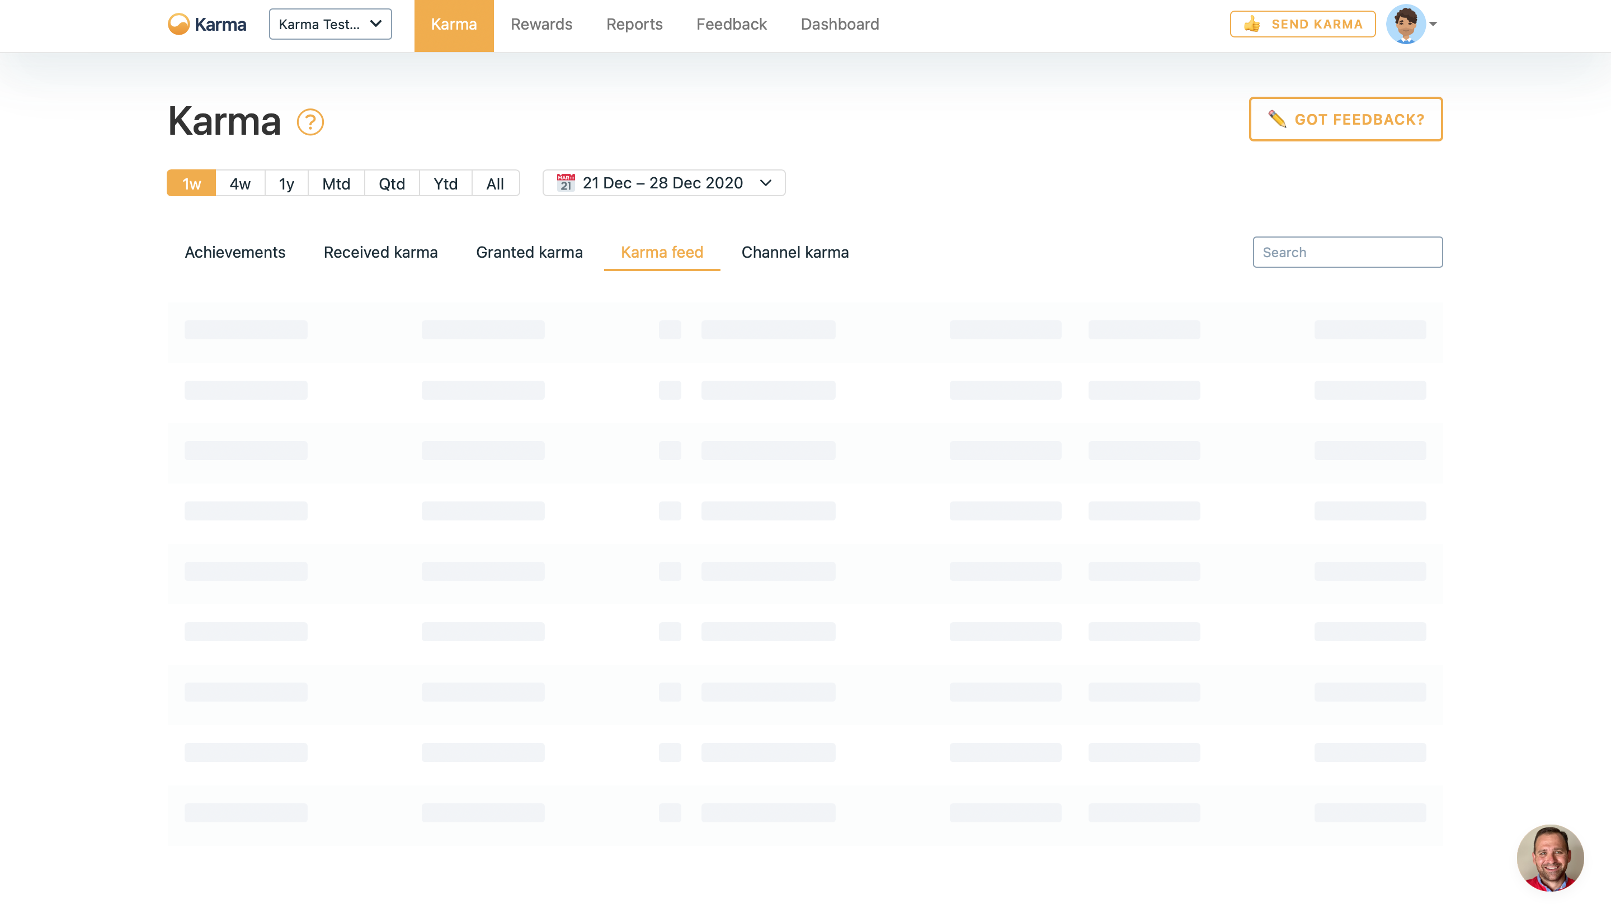Switch to All time range
Viewport: 1611px width, 914px height.
coord(495,183)
